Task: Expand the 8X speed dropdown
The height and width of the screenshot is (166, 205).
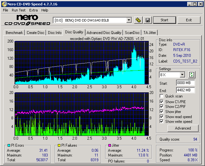Action: [182, 75]
